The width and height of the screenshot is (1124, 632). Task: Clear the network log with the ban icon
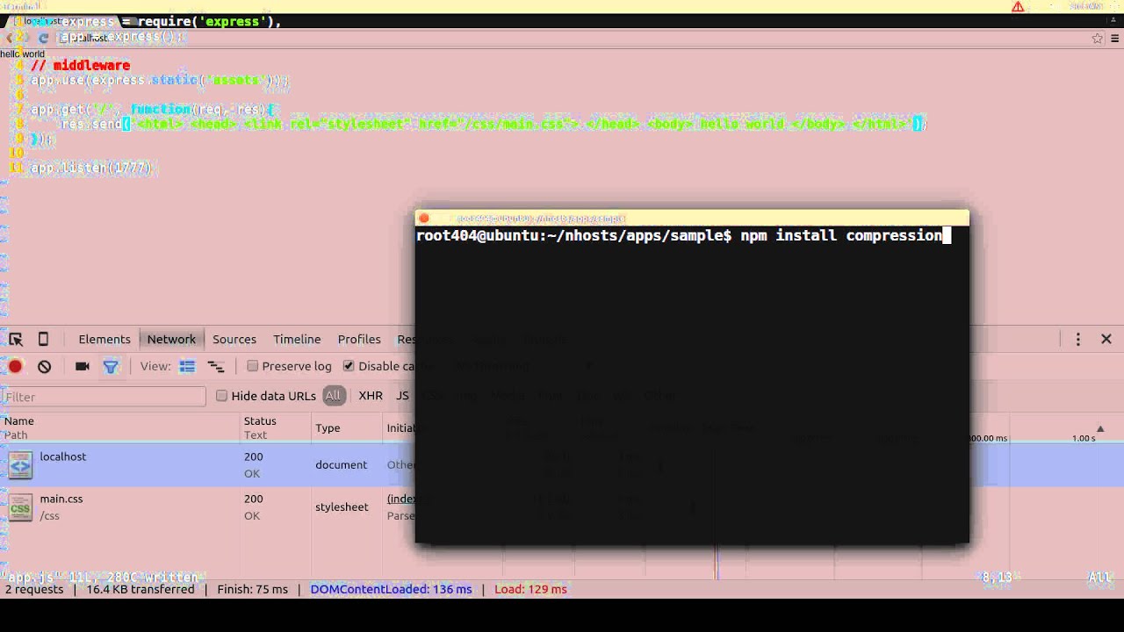coord(45,366)
